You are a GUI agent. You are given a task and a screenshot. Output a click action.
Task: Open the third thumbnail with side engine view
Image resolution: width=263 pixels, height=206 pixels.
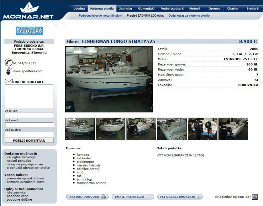(141, 129)
